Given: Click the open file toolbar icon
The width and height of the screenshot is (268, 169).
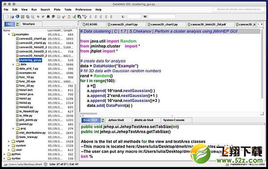Looking at the screenshot, I should (12, 17).
